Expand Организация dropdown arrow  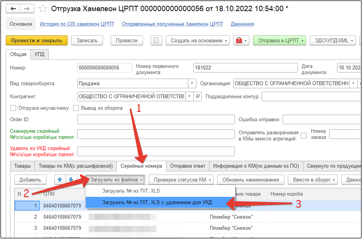click(x=353, y=83)
